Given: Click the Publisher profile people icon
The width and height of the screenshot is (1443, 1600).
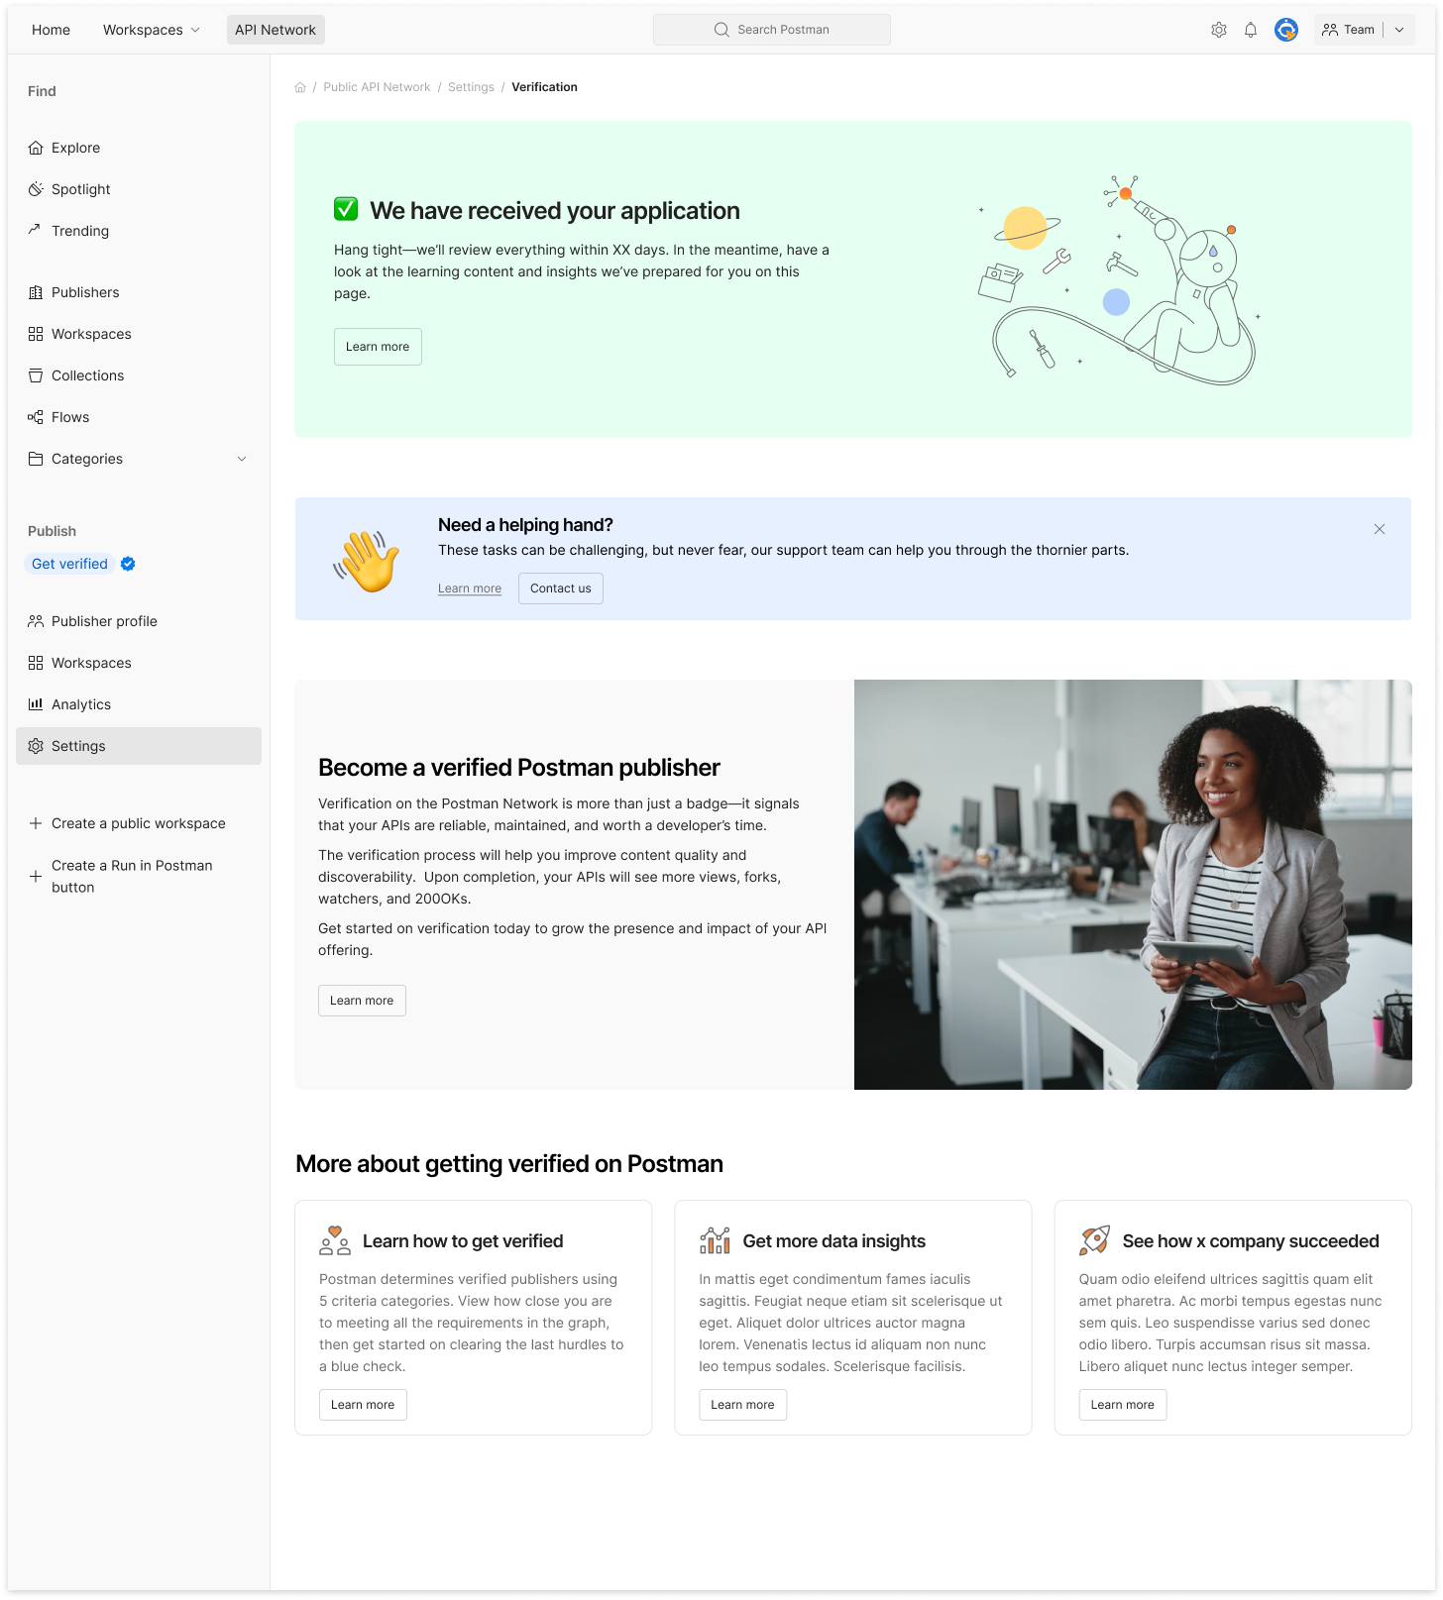Looking at the screenshot, I should point(36,621).
